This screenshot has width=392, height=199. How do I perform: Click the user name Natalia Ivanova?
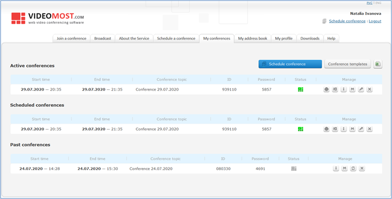365,14
